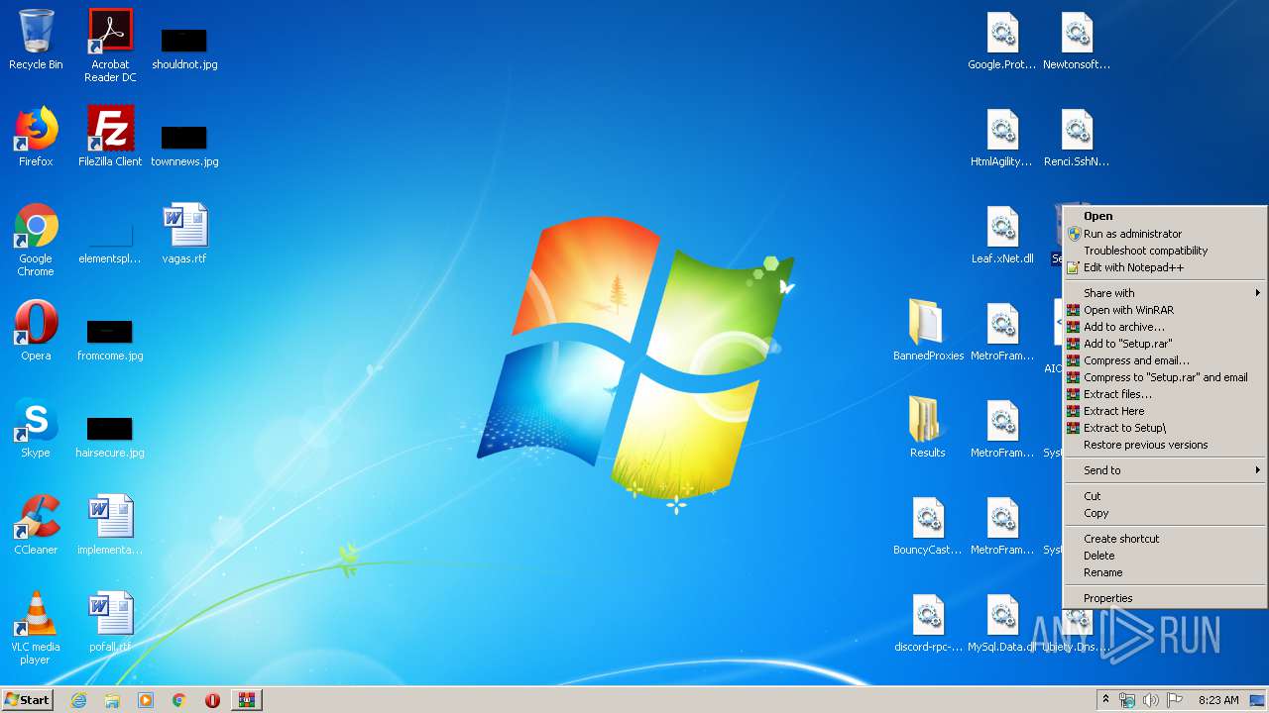The height and width of the screenshot is (713, 1269).
Task: Choose Compress and email...
Action: [x=1165, y=360]
